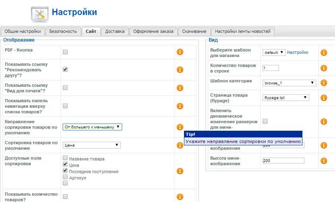335x202 pixels.
Task: Click info icon for "Рекомендовать другу" row
Action: point(180,70)
